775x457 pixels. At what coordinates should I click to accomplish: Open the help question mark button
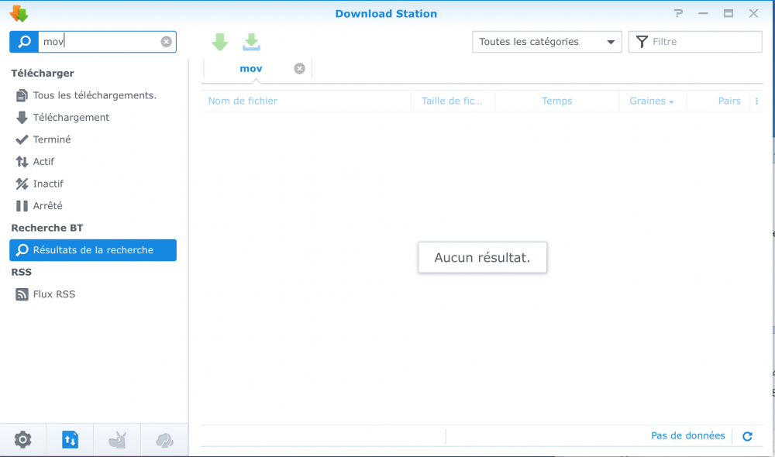[678, 13]
